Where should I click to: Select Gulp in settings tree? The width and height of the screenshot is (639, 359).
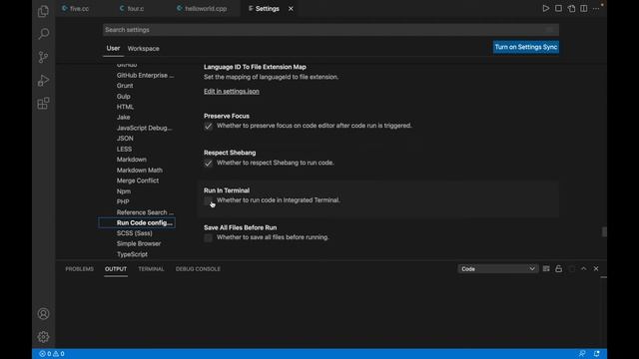124,97
